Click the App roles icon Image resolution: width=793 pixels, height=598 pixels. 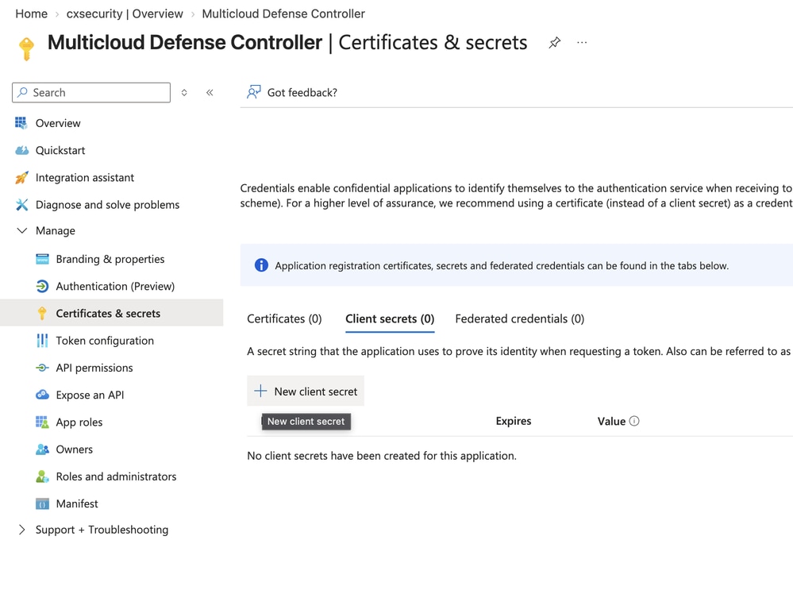[43, 422]
